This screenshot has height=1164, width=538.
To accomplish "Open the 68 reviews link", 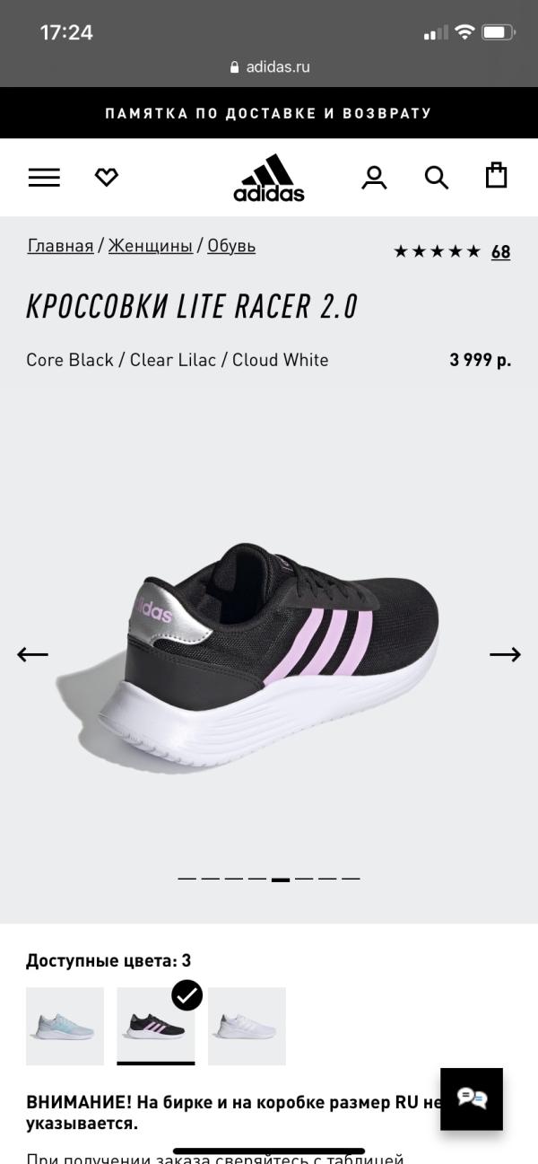I will point(500,252).
